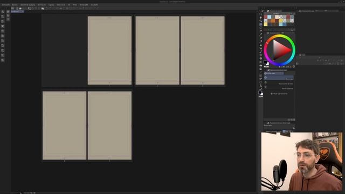Click Añadir subherramienta button

point(279,94)
